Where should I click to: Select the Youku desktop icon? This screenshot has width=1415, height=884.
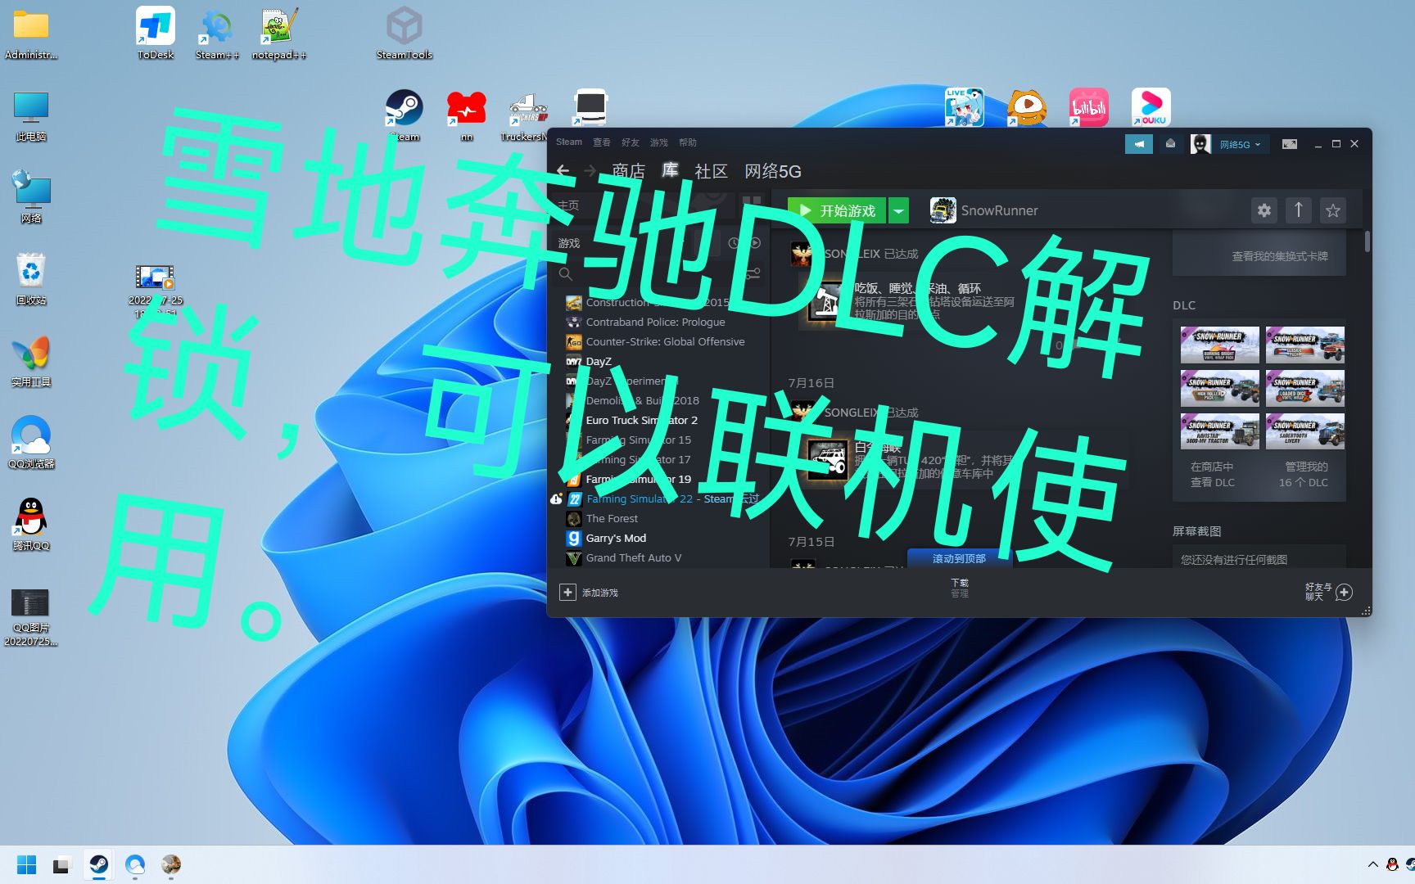1151,107
